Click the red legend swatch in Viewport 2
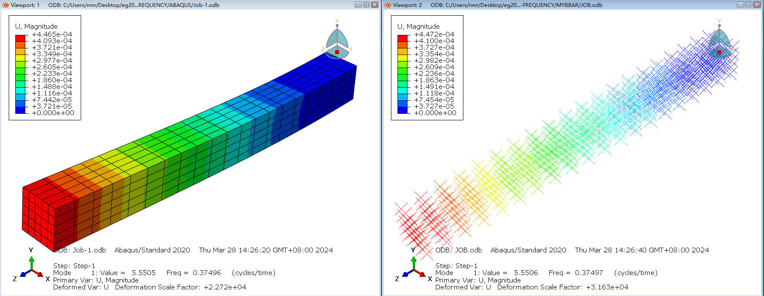This screenshot has width=764, height=296. point(403,38)
